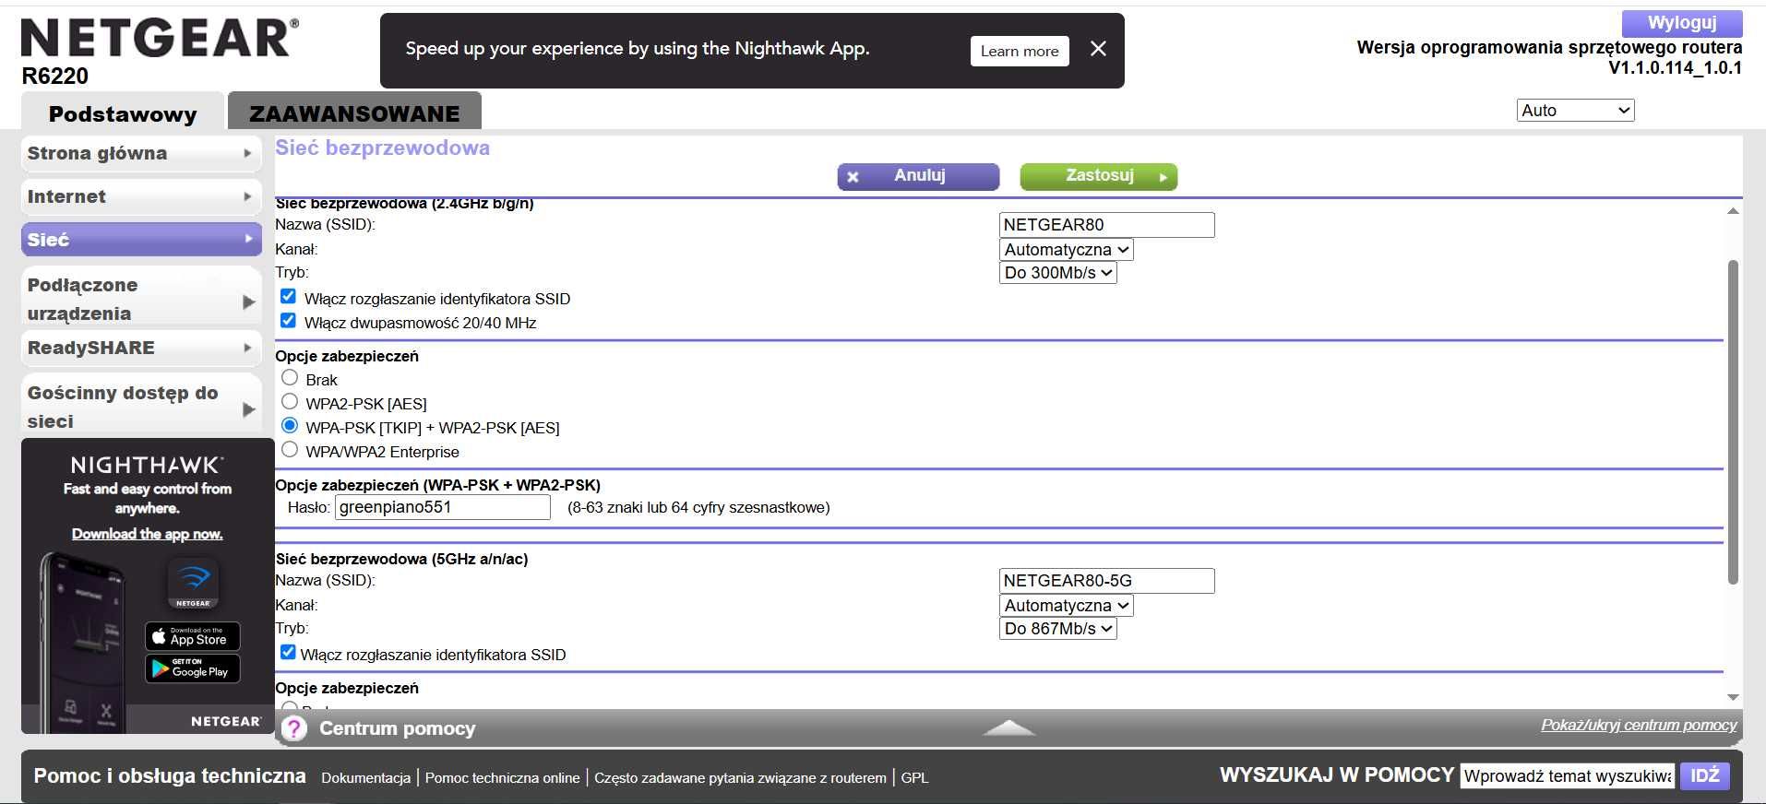Select WPA/WPA2 Enterprise radio button
Image resolution: width=1766 pixels, height=804 pixels.
pyautogui.click(x=290, y=449)
